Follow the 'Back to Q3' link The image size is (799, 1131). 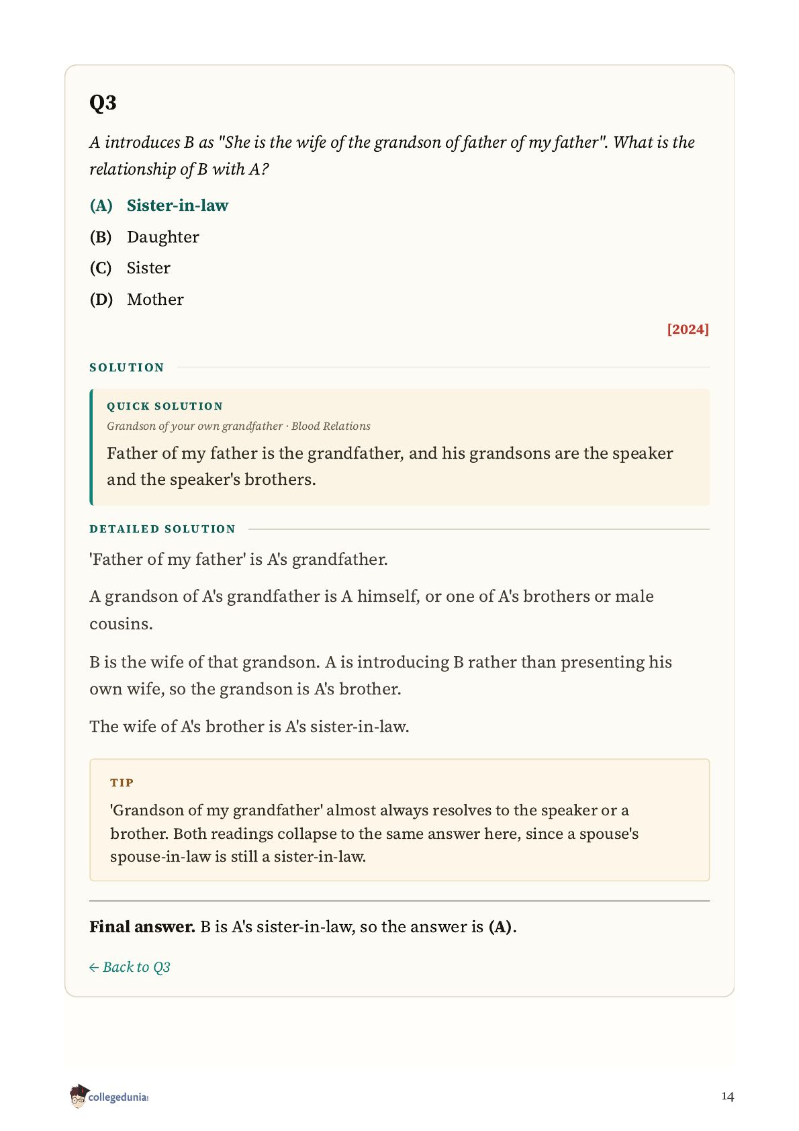pos(130,967)
